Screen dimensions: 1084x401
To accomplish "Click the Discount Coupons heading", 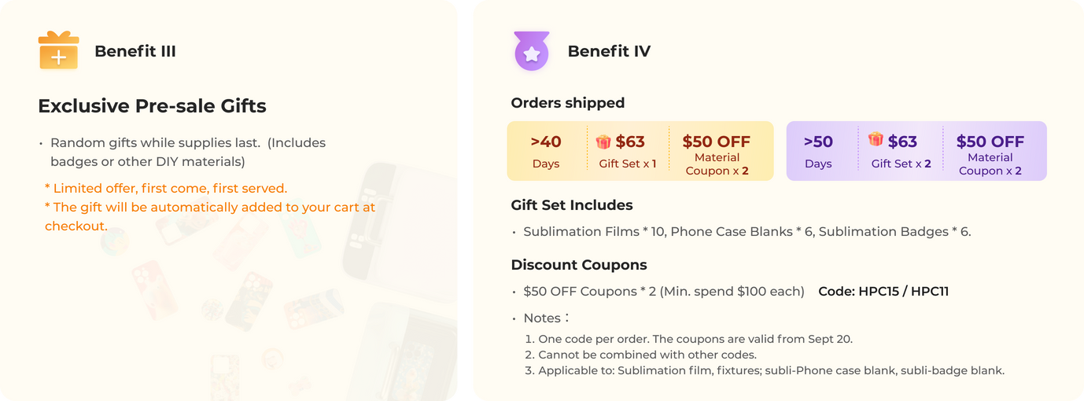I will pos(578,265).
